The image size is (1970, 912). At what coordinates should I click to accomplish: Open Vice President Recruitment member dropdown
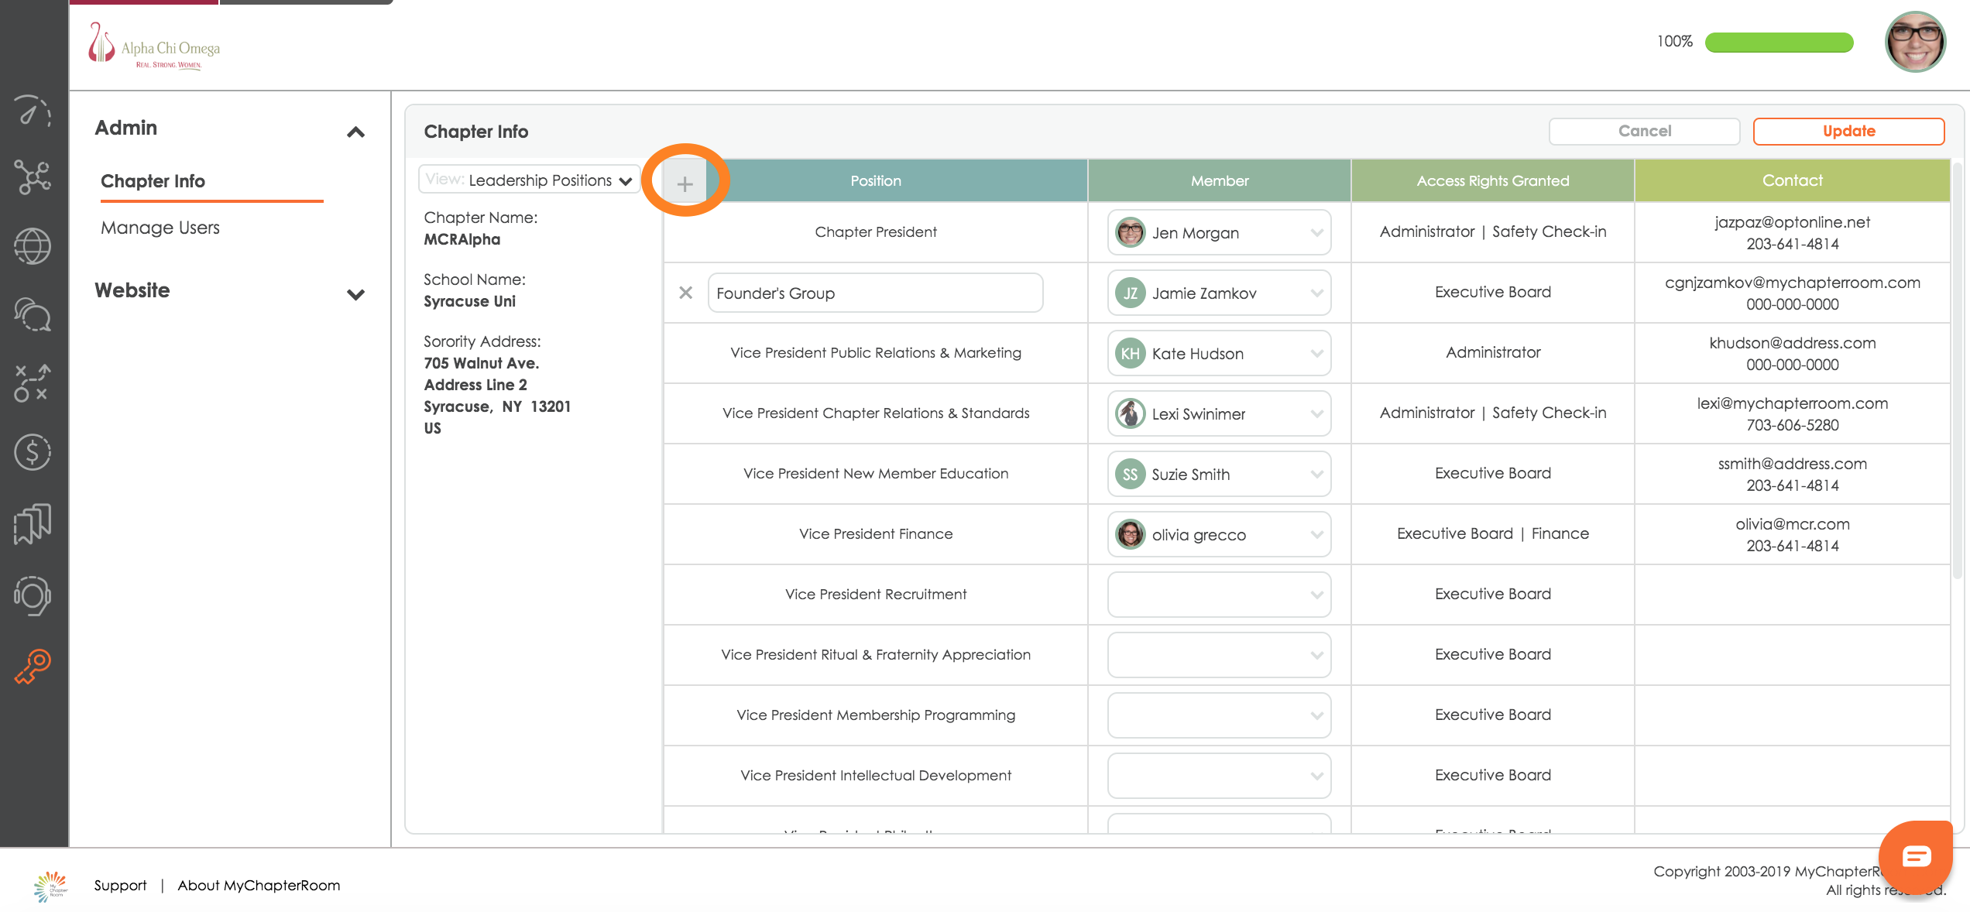[x=1219, y=595]
